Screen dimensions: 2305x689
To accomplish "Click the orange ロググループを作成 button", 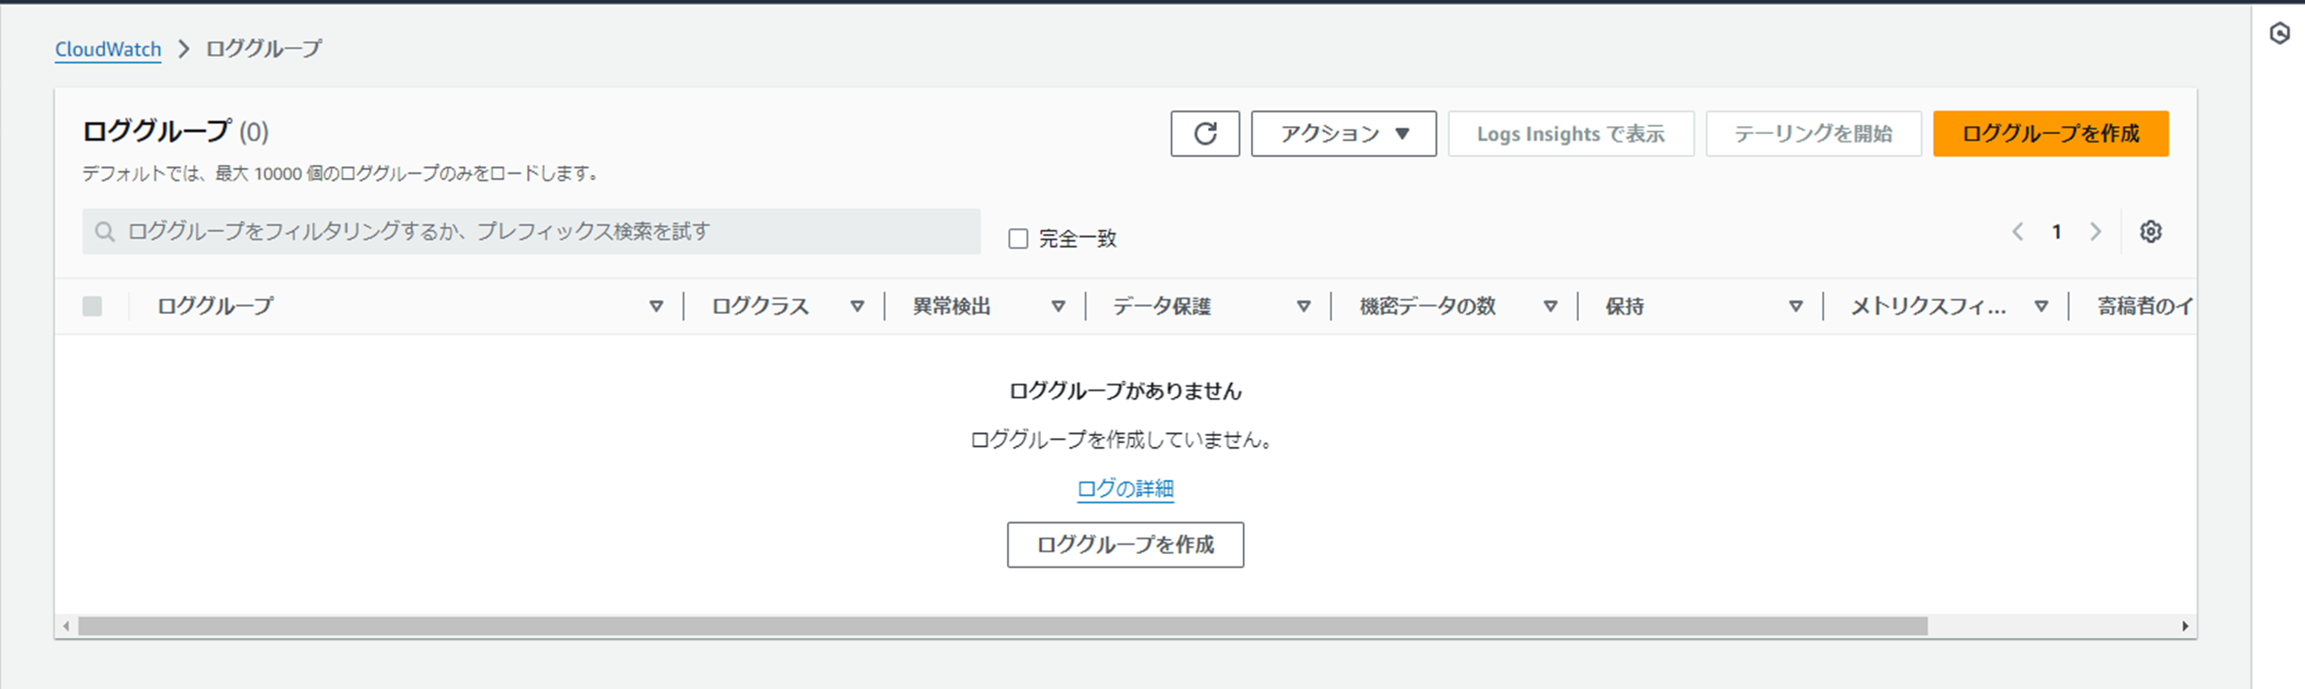I will (2050, 134).
